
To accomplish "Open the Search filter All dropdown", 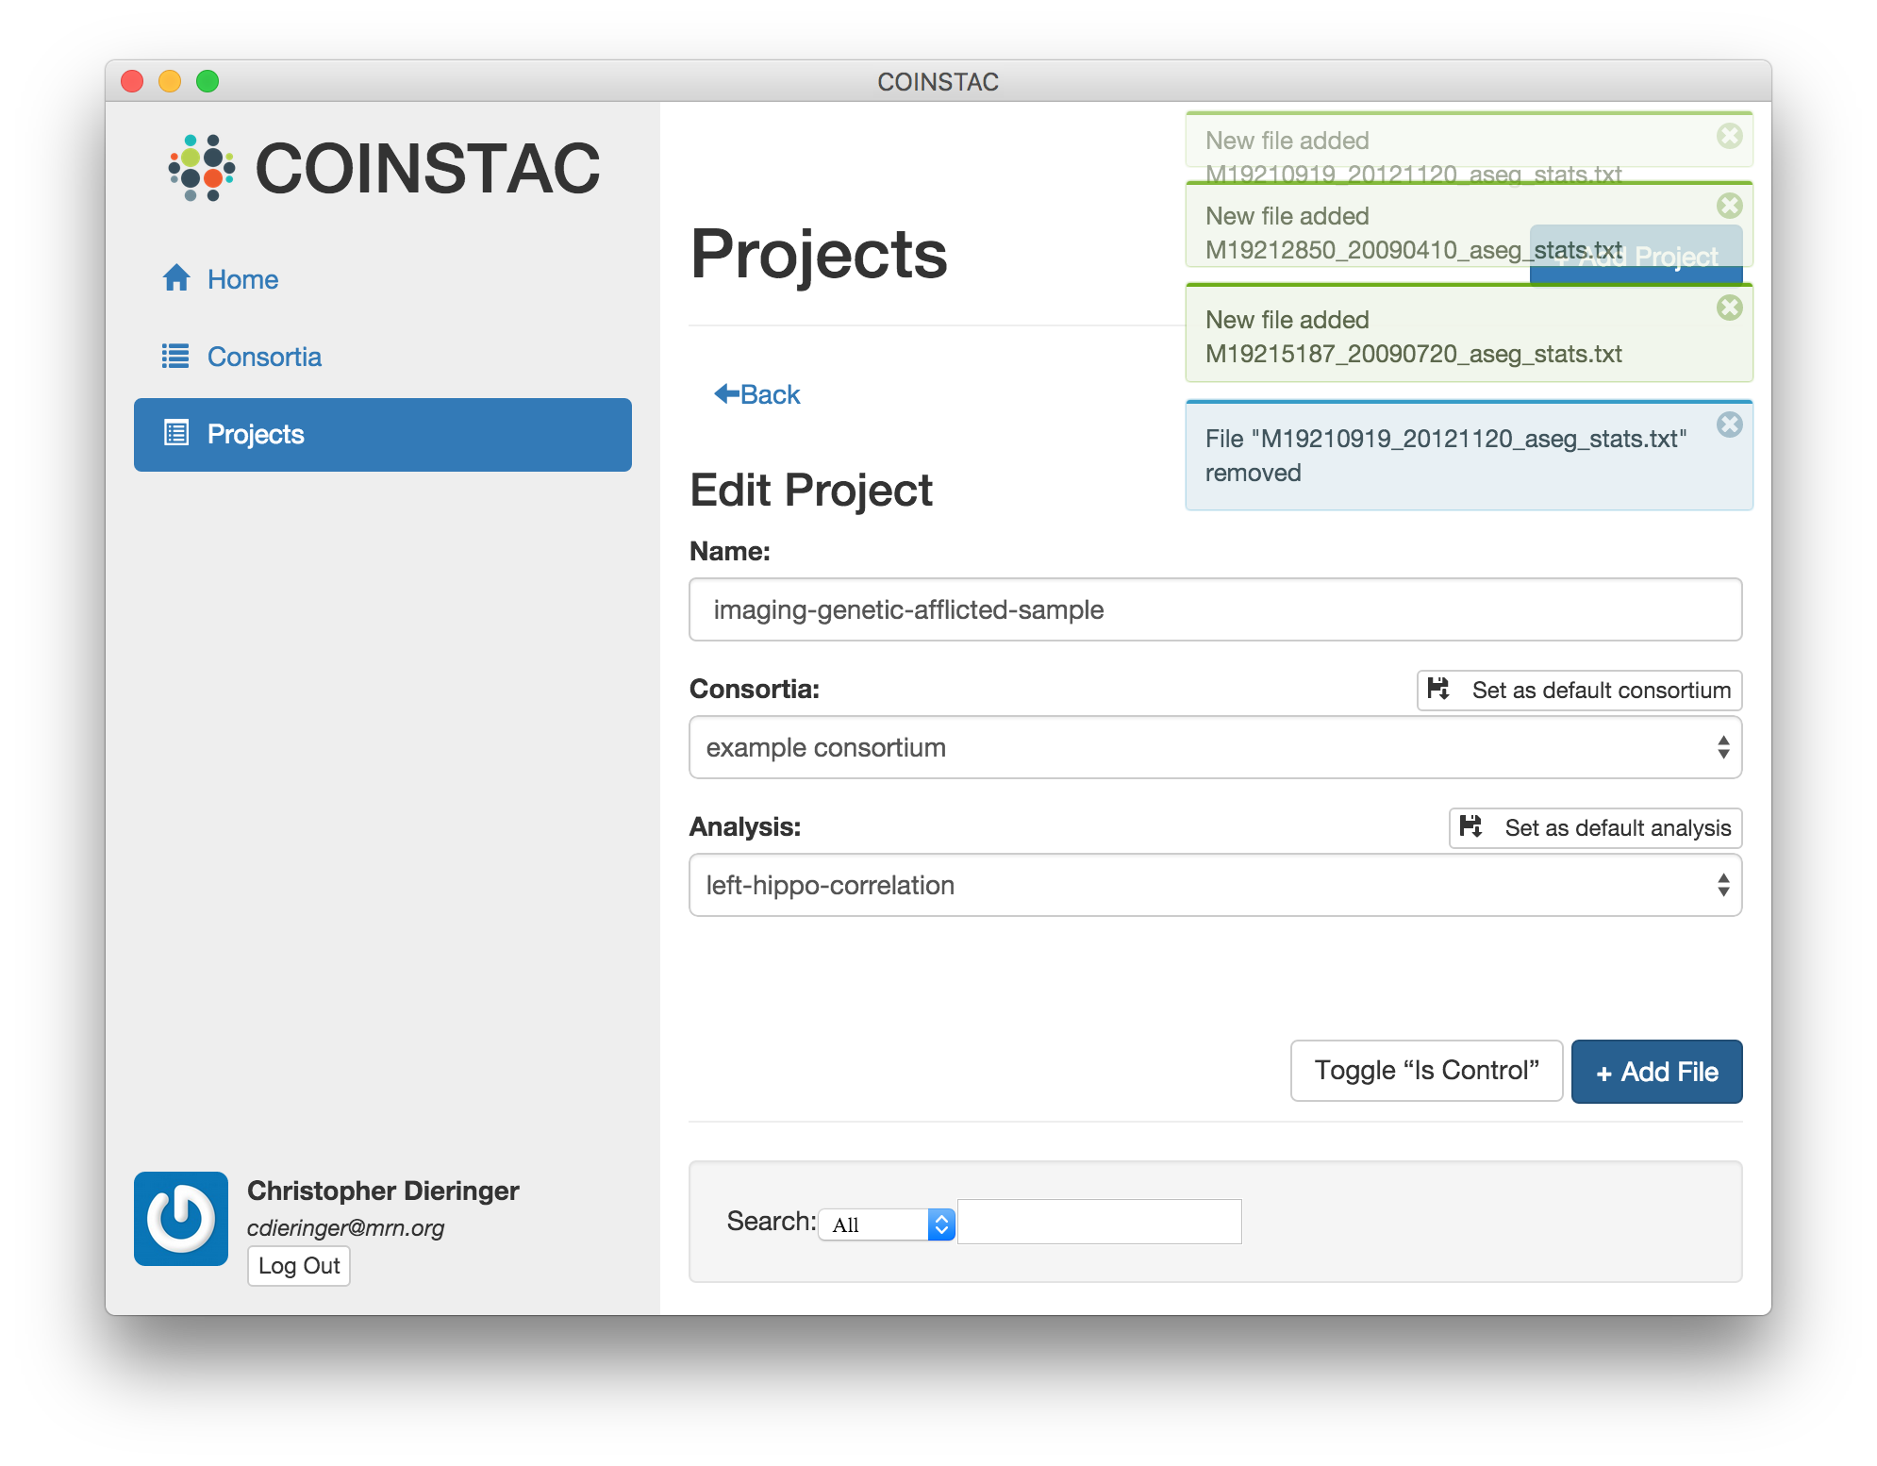I will (887, 1224).
